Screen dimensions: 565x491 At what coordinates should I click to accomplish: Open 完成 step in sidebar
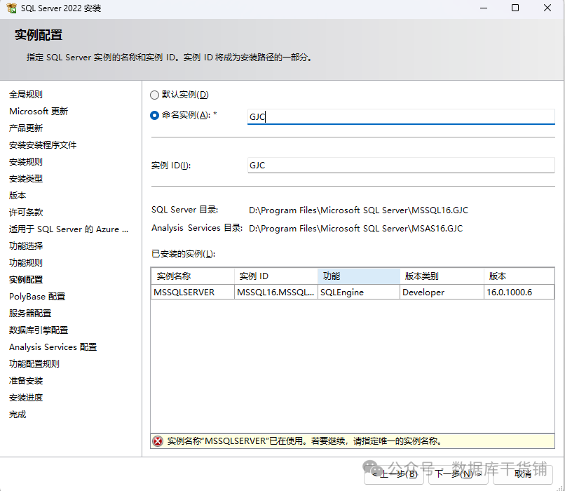[x=18, y=415]
